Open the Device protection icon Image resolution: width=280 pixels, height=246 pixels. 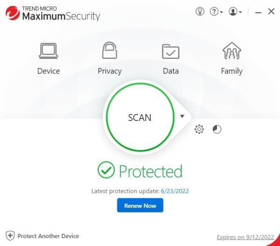pos(49,50)
